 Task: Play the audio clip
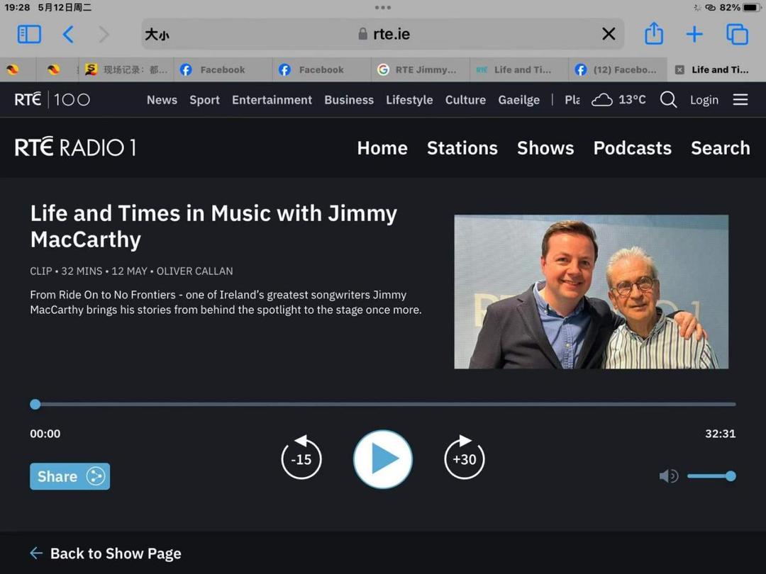point(383,459)
